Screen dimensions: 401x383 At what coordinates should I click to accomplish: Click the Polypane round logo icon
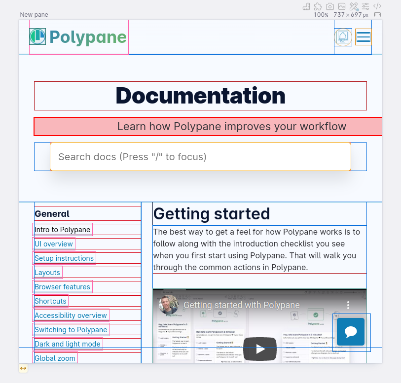(37, 36)
